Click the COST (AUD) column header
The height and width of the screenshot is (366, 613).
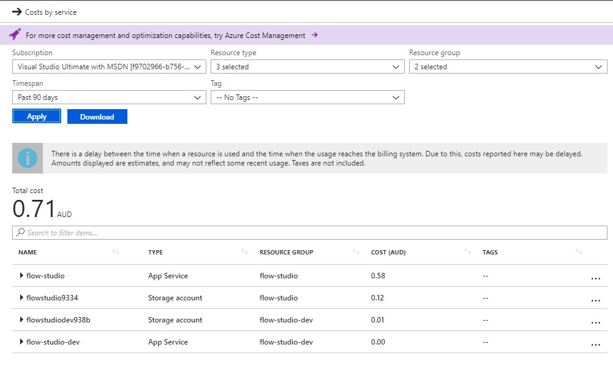coord(388,252)
